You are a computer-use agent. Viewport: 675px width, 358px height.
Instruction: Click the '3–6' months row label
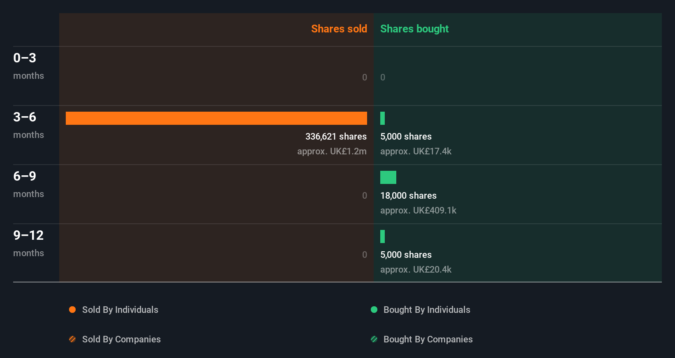[x=25, y=117]
